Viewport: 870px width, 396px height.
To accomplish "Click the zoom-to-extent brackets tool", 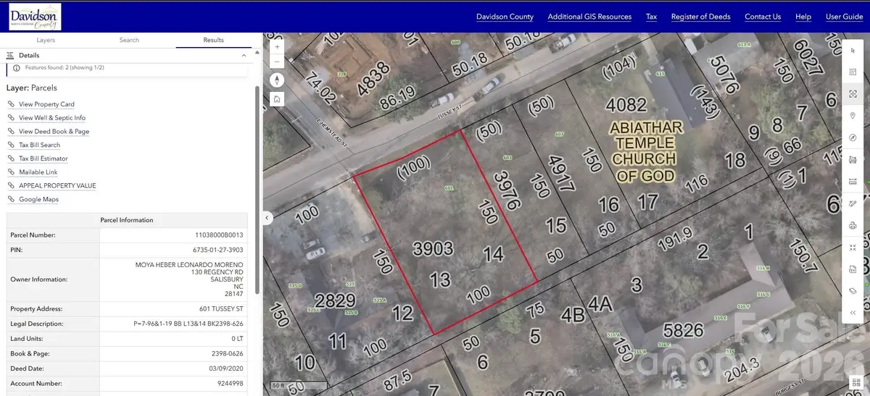I will [x=853, y=94].
